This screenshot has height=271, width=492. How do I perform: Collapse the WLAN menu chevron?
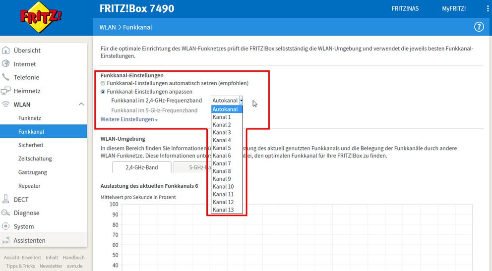click(81, 104)
